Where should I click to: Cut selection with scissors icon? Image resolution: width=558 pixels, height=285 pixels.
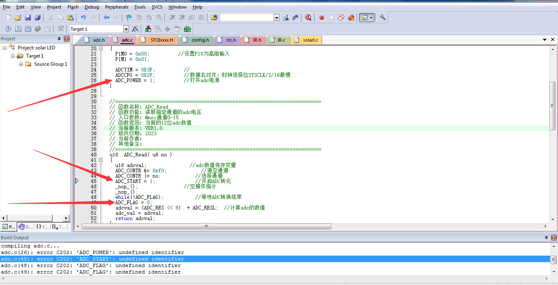pyautogui.click(x=51, y=18)
